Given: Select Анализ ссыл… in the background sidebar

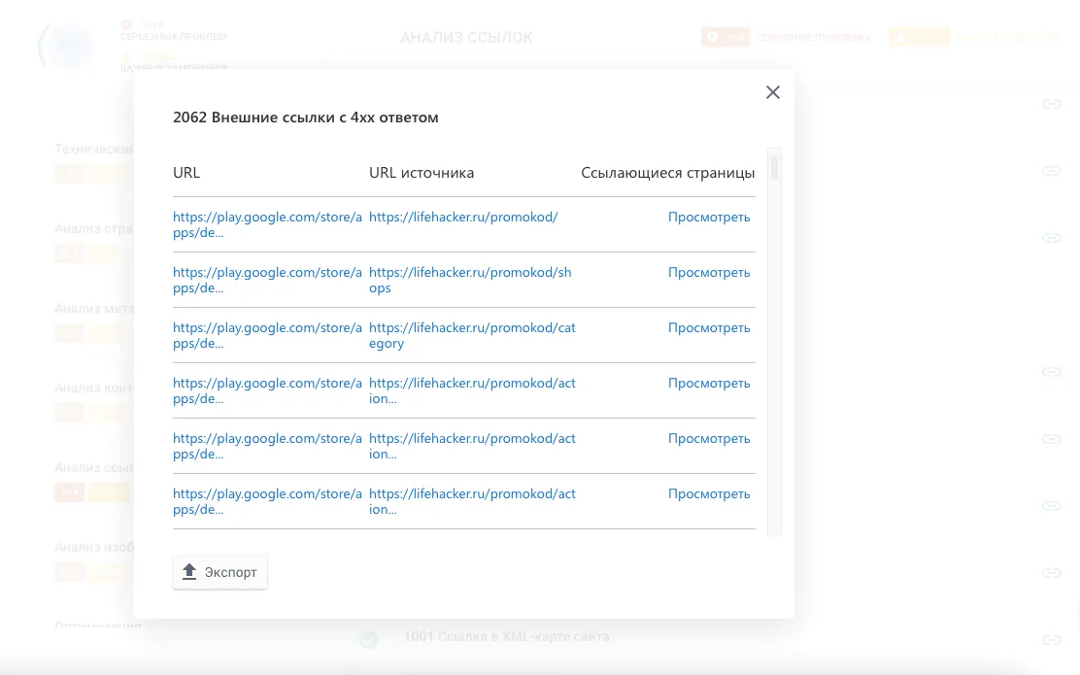Looking at the screenshot, I should point(94,467).
